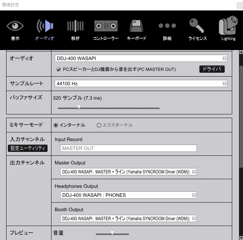Open the キーボード keyboard key icon

click(x=136, y=26)
